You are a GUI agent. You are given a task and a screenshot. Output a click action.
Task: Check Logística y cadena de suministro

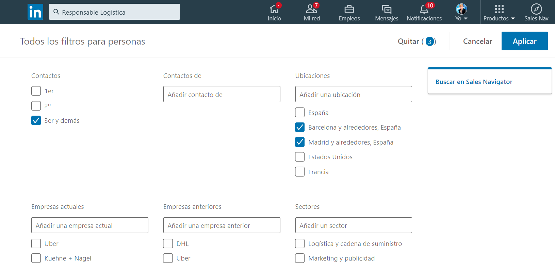(x=300, y=244)
